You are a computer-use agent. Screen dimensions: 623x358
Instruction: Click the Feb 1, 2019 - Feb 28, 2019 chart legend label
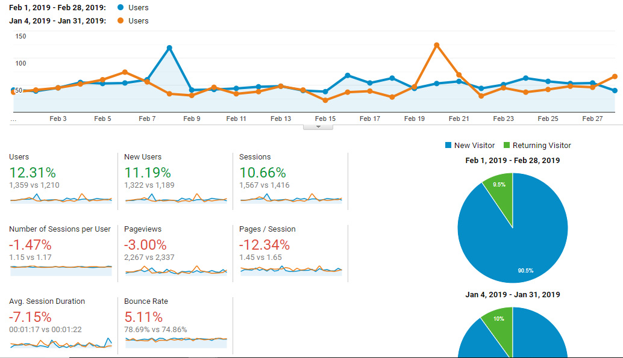(58, 8)
